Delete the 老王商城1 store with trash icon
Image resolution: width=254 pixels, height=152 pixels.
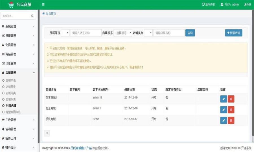click(231, 99)
